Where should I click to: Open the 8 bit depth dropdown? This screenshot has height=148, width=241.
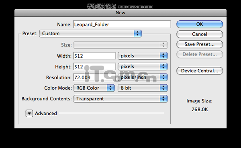click(143, 88)
